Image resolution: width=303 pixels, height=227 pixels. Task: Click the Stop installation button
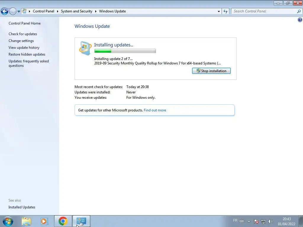point(211,71)
